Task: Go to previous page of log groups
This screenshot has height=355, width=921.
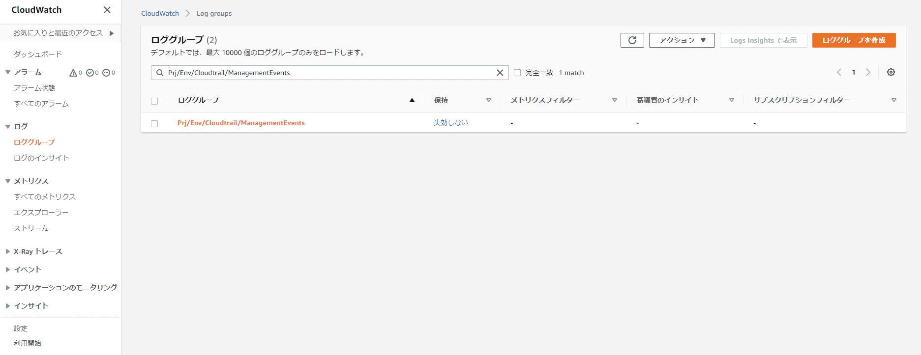Action: (x=839, y=72)
